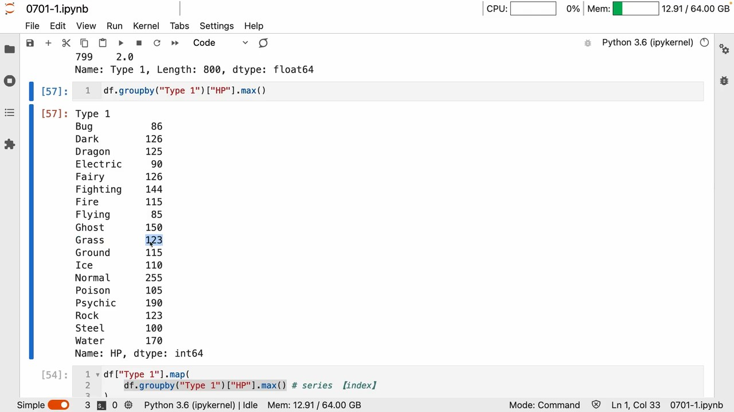Image resolution: width=734 pixels, height=412 pixels.
Task: Click the green Mem usage bar at top
Action: (635, 9)
